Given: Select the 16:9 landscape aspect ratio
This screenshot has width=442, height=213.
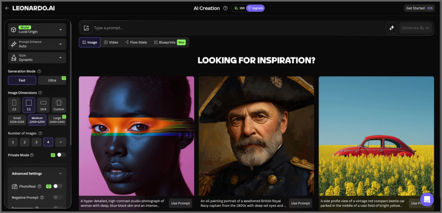Looking at the screenshot, I should coord(43,105).
